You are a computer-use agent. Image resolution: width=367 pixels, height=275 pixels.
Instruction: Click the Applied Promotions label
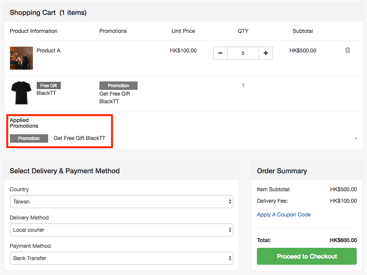tap(24, 123)
